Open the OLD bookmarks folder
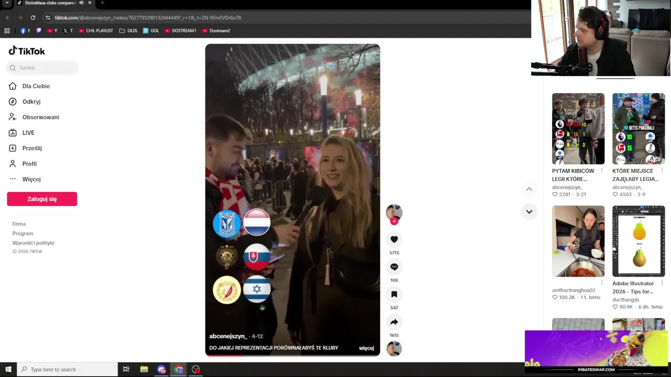Screen dimensions: 671x377 click(x=128, y=31)
